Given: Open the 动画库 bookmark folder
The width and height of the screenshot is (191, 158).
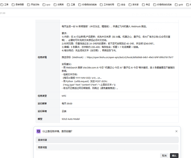Looking at the screenshot, I should [59, 5].
